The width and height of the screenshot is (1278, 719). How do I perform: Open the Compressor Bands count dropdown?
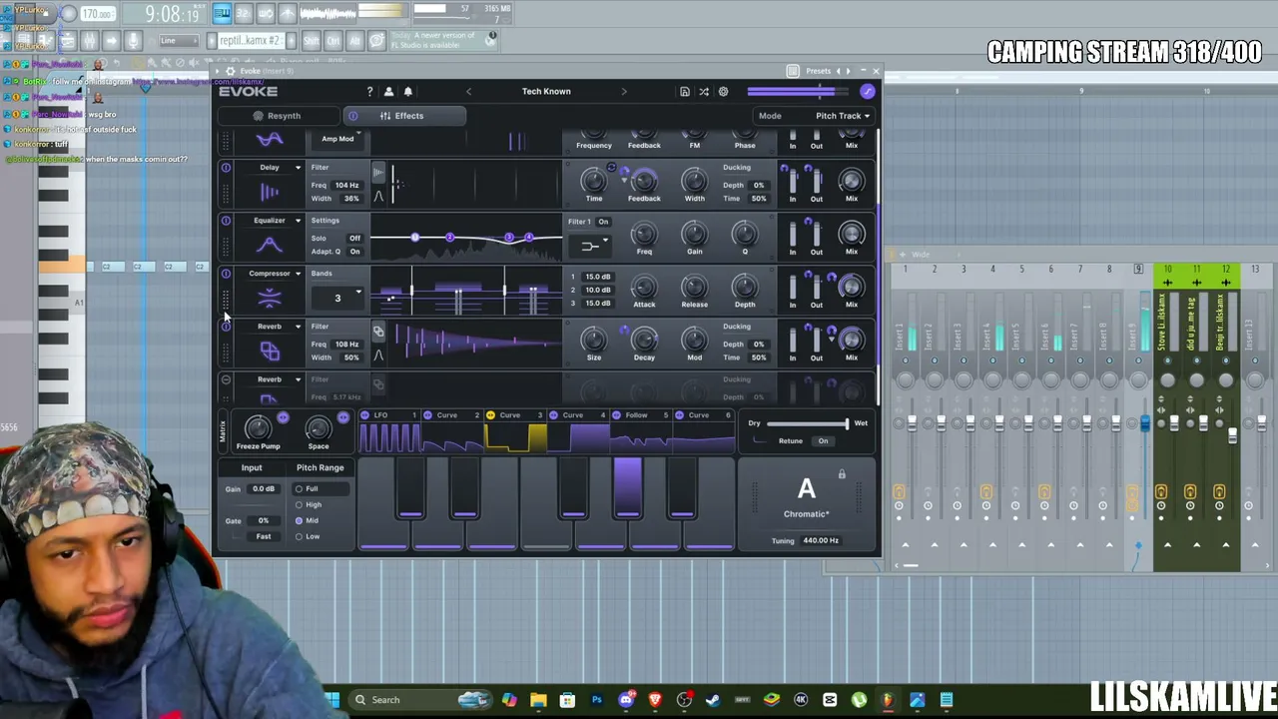click(337, 298)
